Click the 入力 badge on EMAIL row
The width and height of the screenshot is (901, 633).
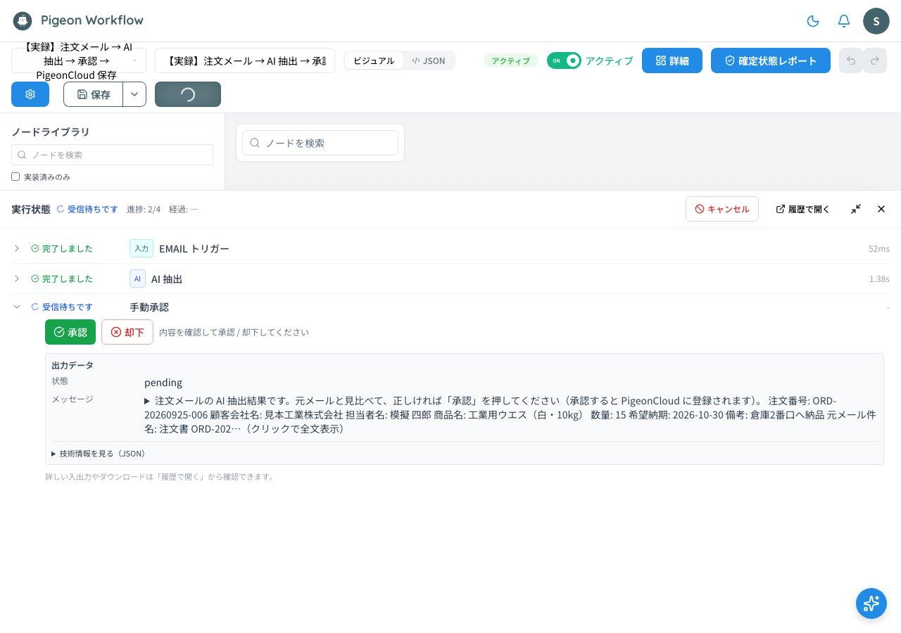click(141, 248)
